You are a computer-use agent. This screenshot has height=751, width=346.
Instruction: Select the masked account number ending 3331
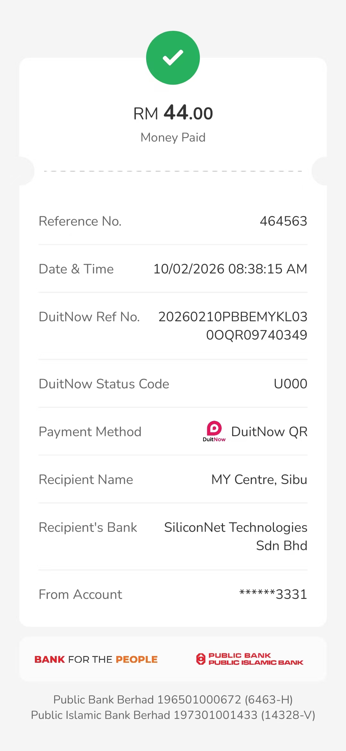[x=273, y=594]
